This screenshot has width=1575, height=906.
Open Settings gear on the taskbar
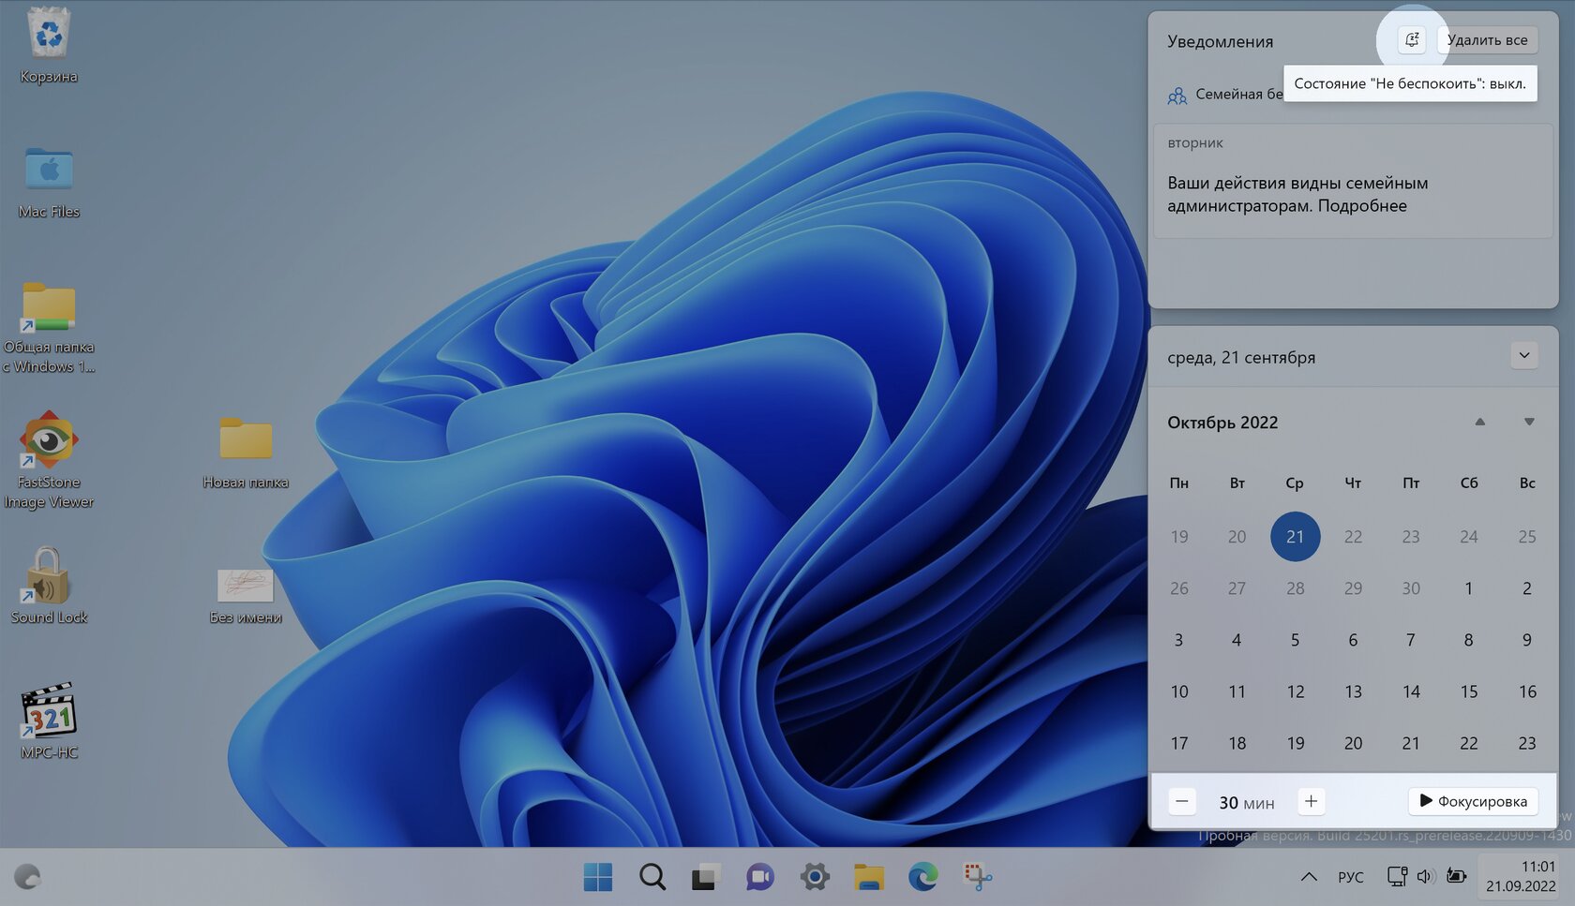(814, 877)
